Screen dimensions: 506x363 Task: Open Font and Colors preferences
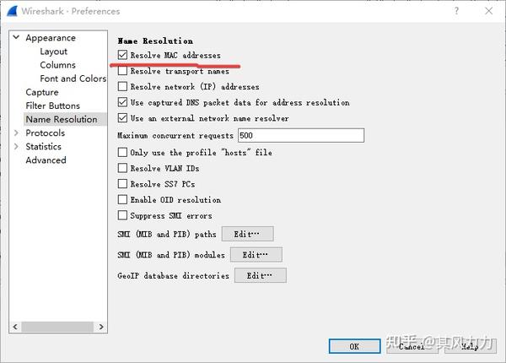tap(73, 79)
